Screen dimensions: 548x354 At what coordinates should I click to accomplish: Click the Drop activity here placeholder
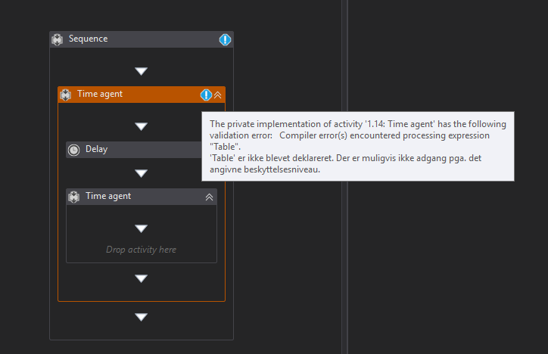click(142, 250)
